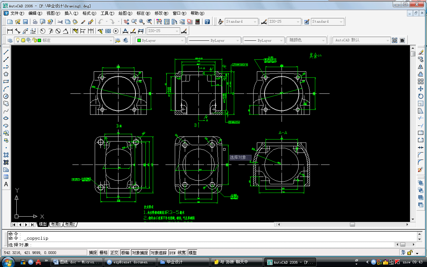Toggle 模型 model/paper space button
427x267 pixels.
192,253
